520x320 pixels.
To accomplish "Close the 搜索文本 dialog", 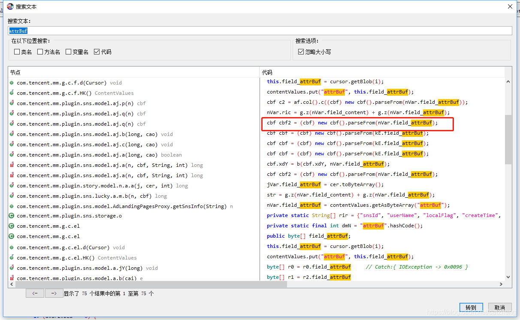I will (x=510, y=6).
